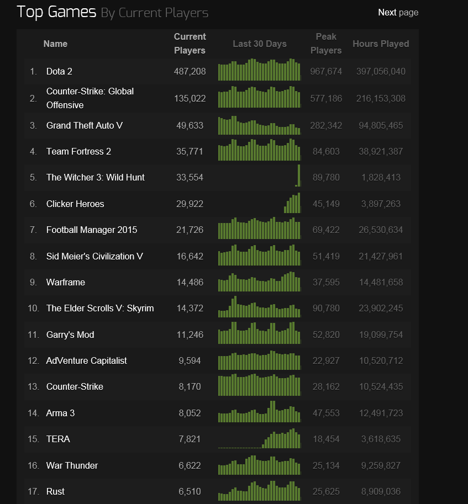Open the War Thunder link
This screenshot has width=468, height=504.
[72, 465]
